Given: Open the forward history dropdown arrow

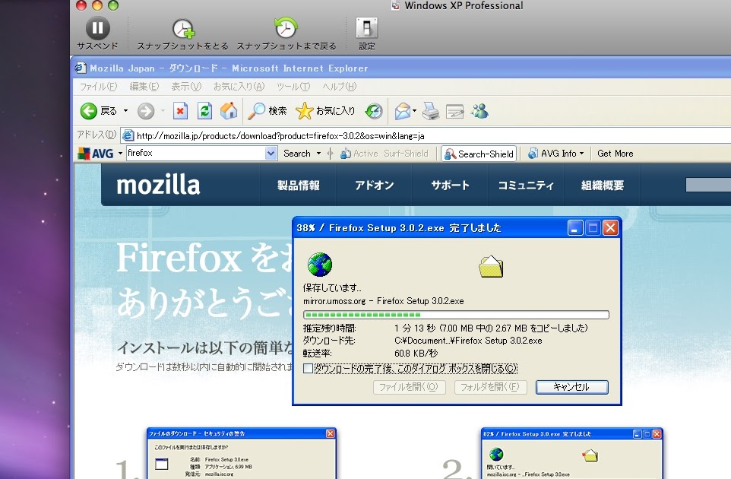Looking at the screenshot, I should pyautogui.click(x=163, y=111).
